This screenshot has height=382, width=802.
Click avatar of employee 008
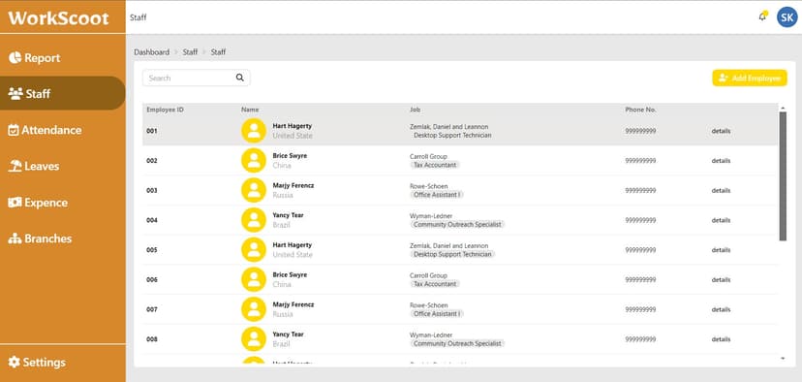click(x=254, y=339)
